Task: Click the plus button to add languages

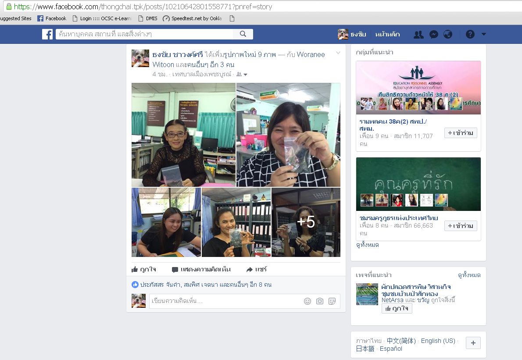Action: tap(473, 343)
